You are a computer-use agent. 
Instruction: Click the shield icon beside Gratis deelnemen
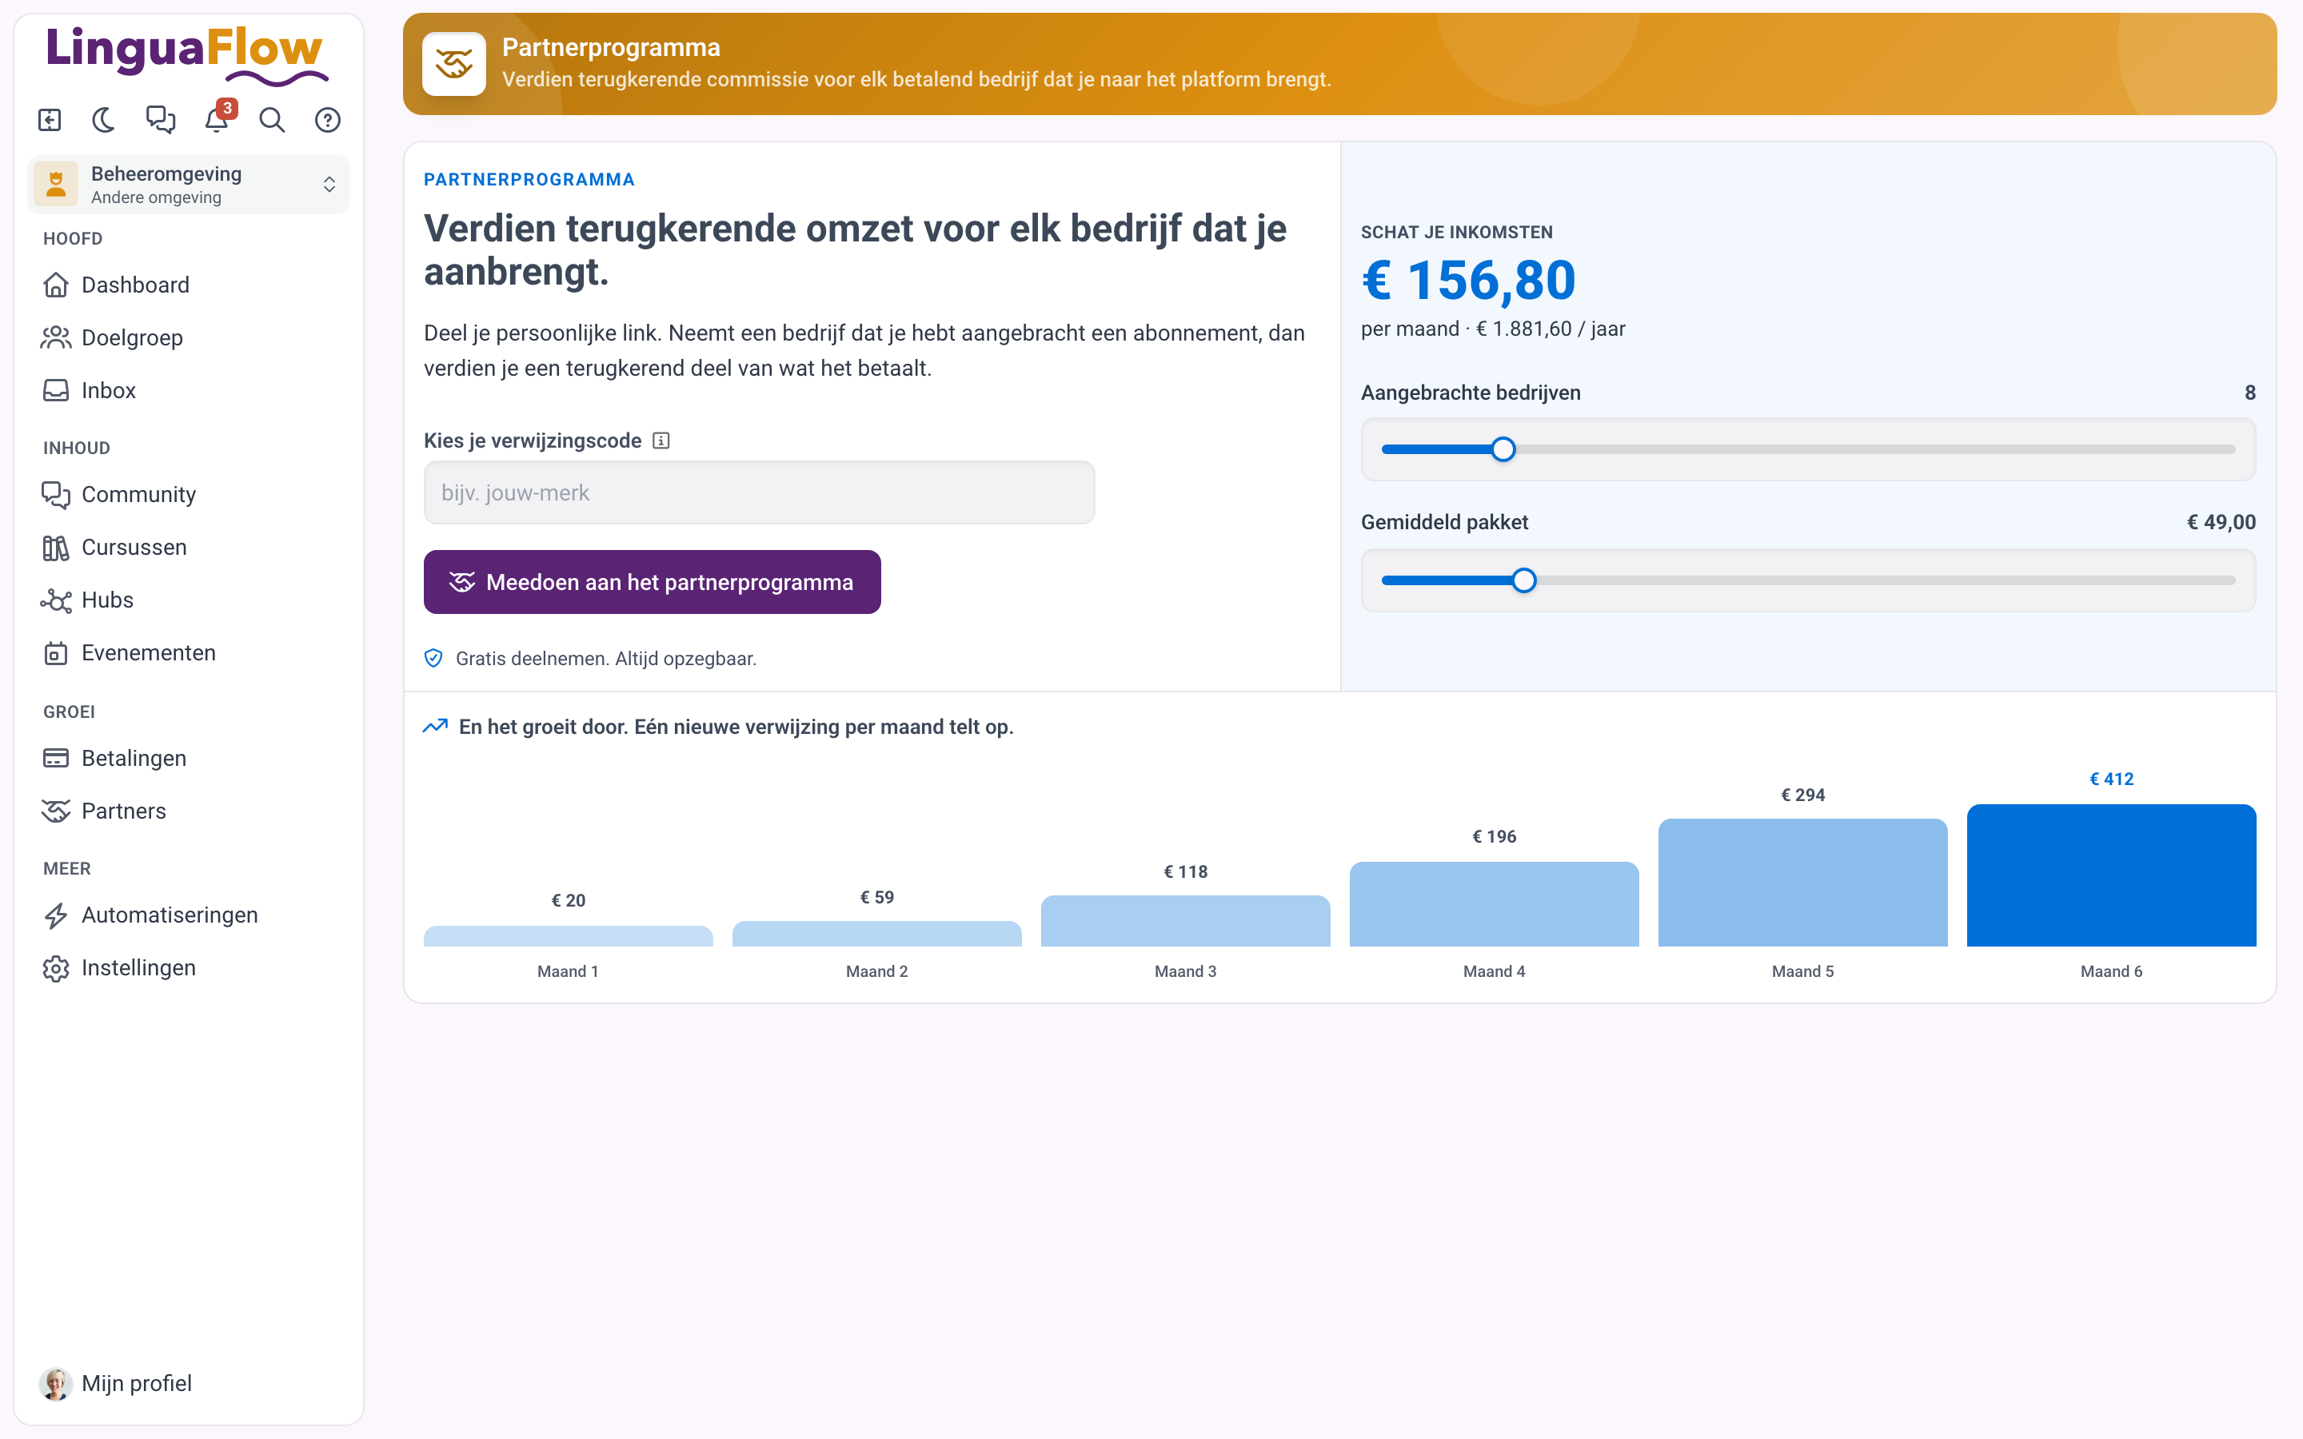coord(433,659)
